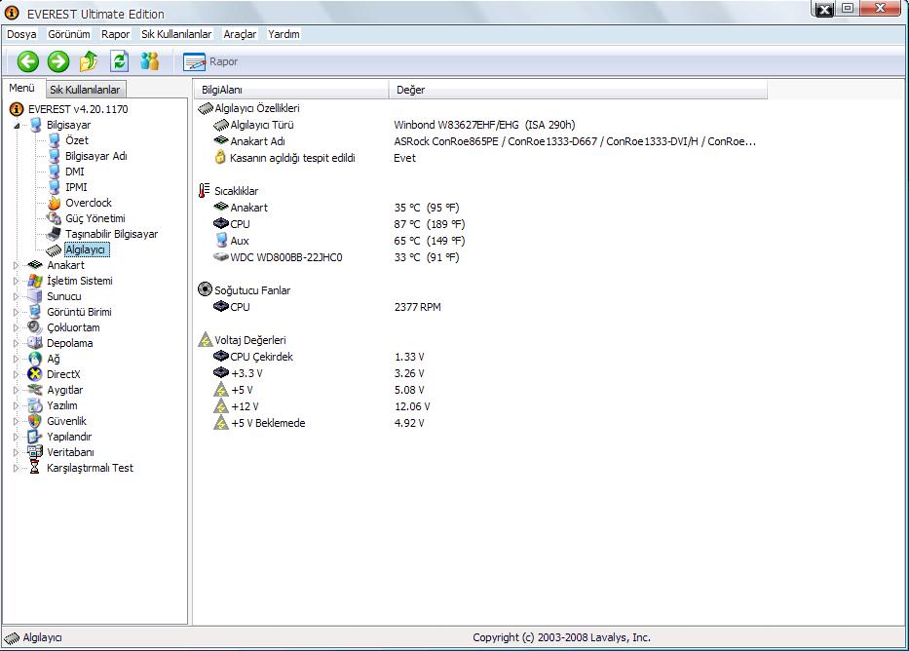Click the Değer column header
The width and height of the screenshot is (909, 651).
coord(410,90)
